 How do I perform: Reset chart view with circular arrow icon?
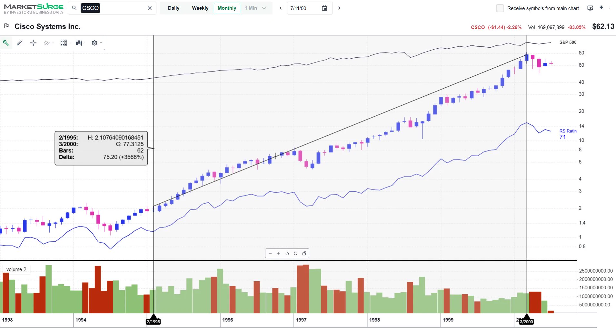coord(287,253)
